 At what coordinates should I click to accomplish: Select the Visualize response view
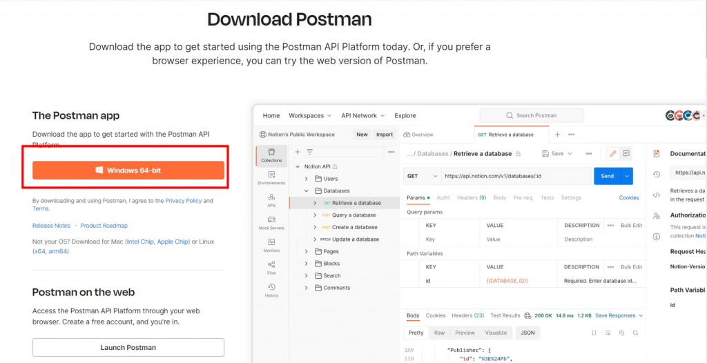[x=496, y=333]
